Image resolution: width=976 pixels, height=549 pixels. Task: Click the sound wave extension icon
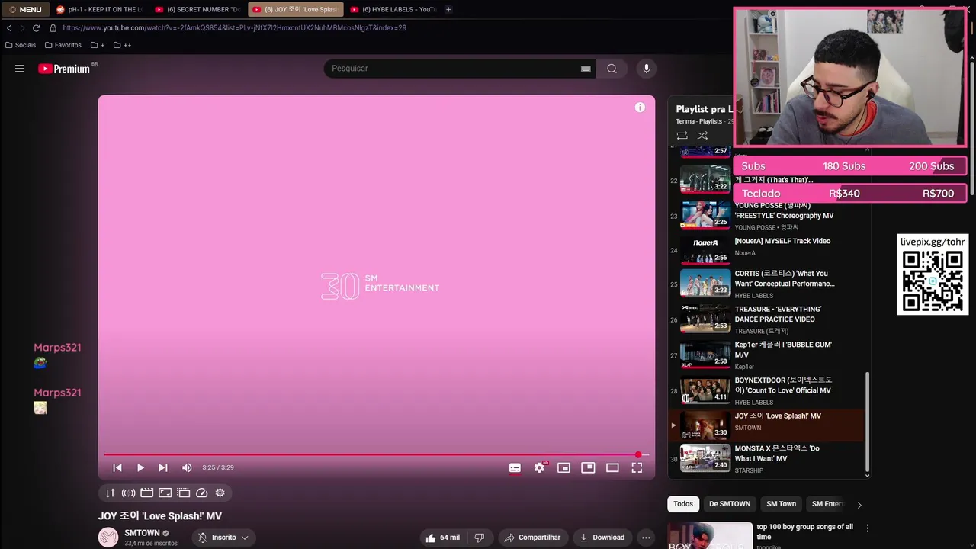pos(128,493)
